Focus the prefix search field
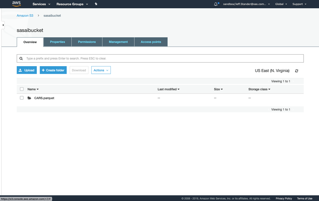Screen dimensions: 319x201 [x=160, y=58]
